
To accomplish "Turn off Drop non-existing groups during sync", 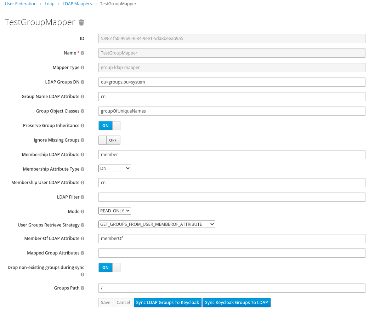I will point(109,267).
